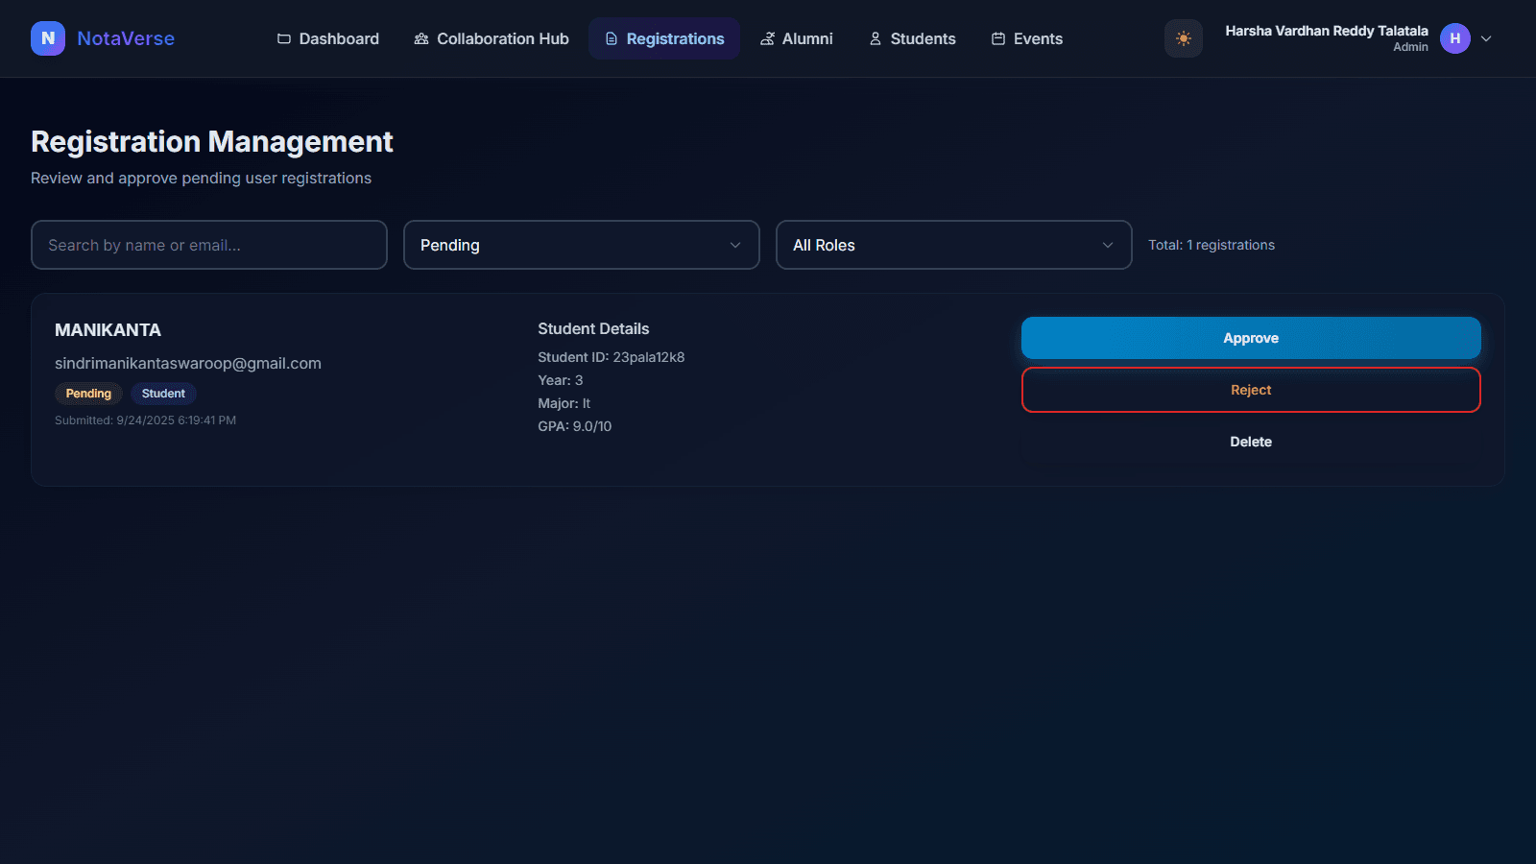1536x864 pixels.
Task: Expand the user account menu chevron
Action: [x=1486, y=38]
